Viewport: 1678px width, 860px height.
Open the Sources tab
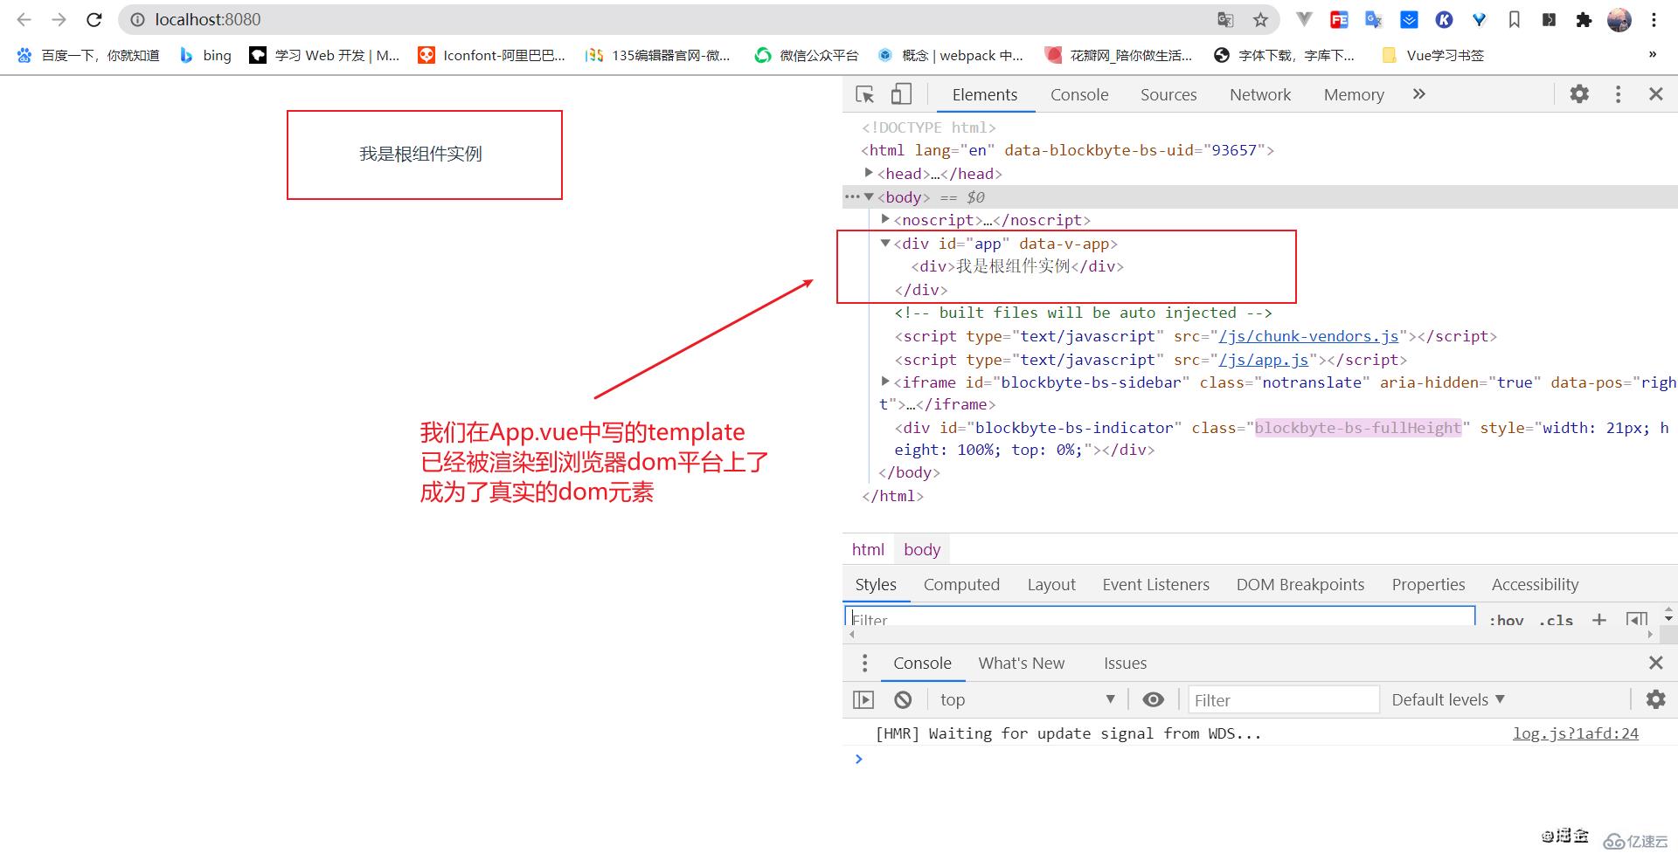coord(1168,94)
